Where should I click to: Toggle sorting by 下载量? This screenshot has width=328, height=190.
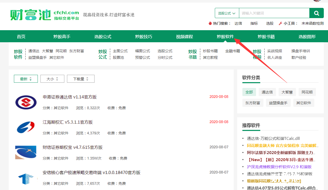click(81, 78)
